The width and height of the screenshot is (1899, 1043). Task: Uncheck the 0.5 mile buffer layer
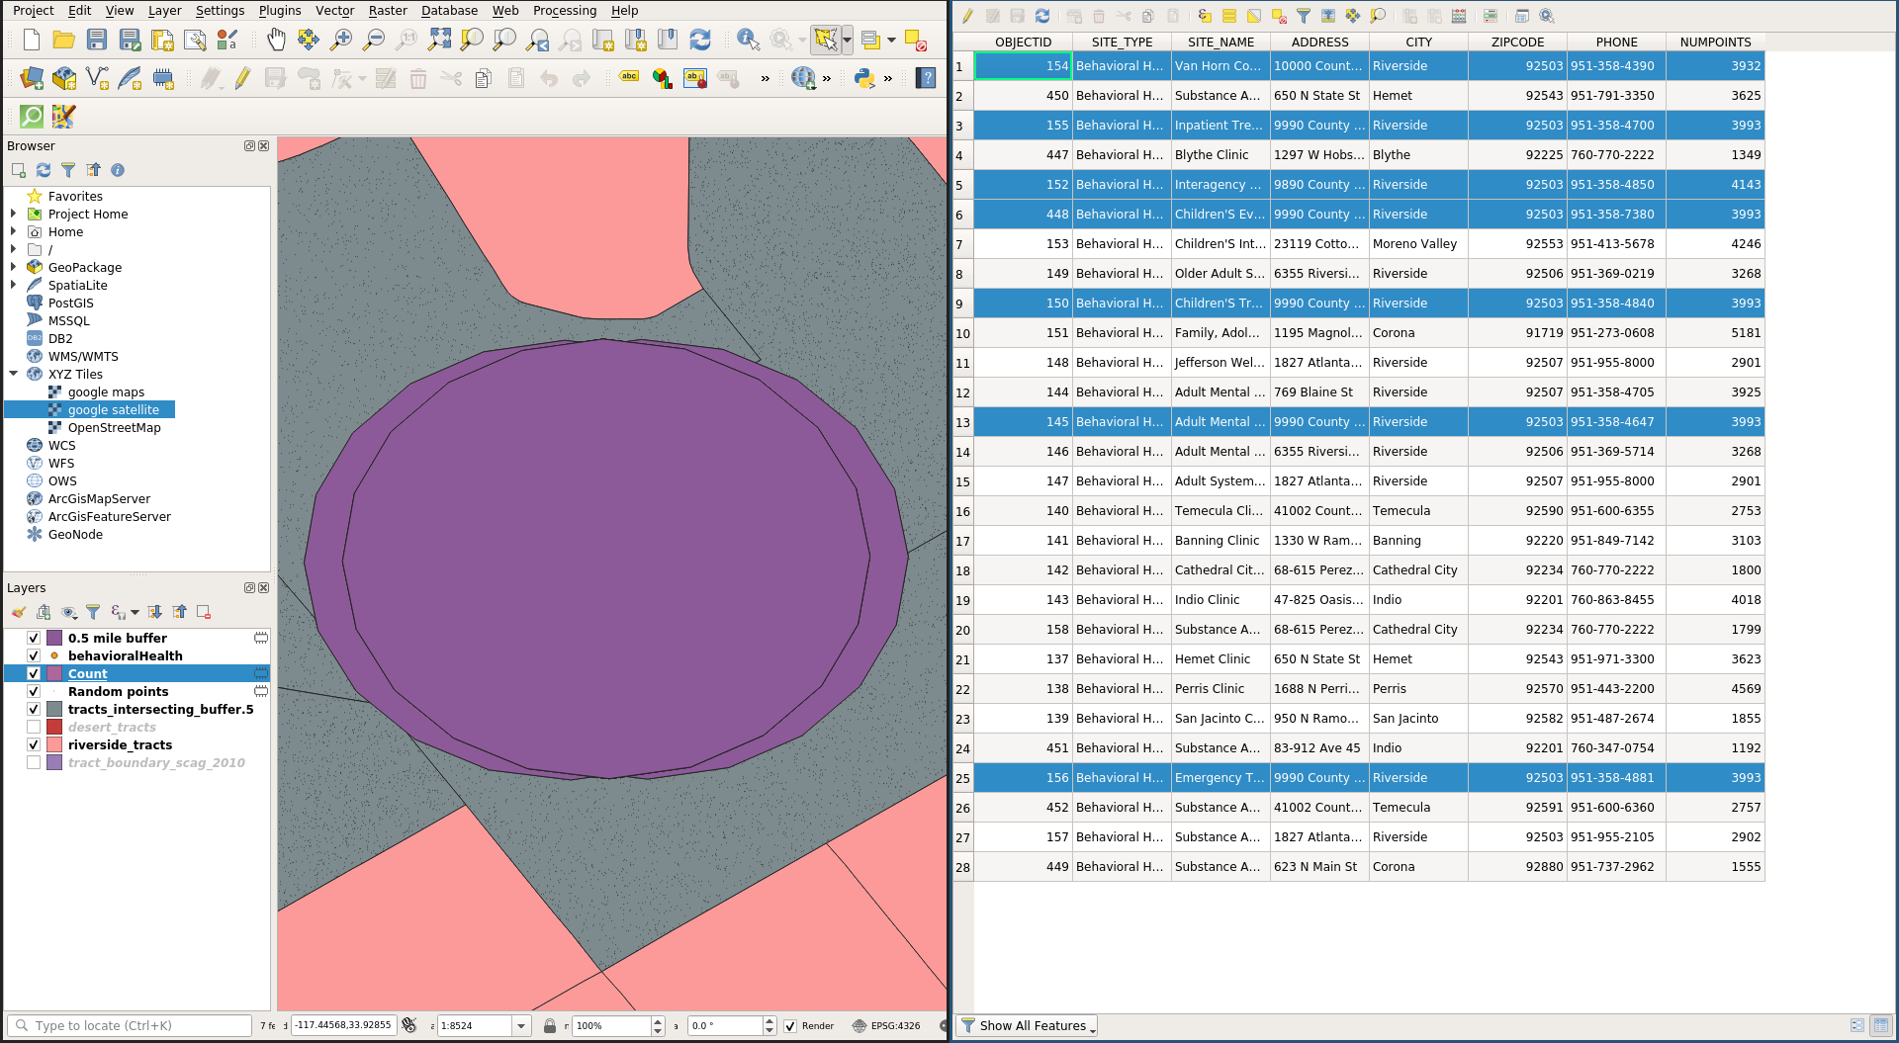(34, 638)
